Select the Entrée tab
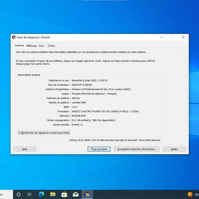This screenshot has height=199, width=199. coord(51,46)
